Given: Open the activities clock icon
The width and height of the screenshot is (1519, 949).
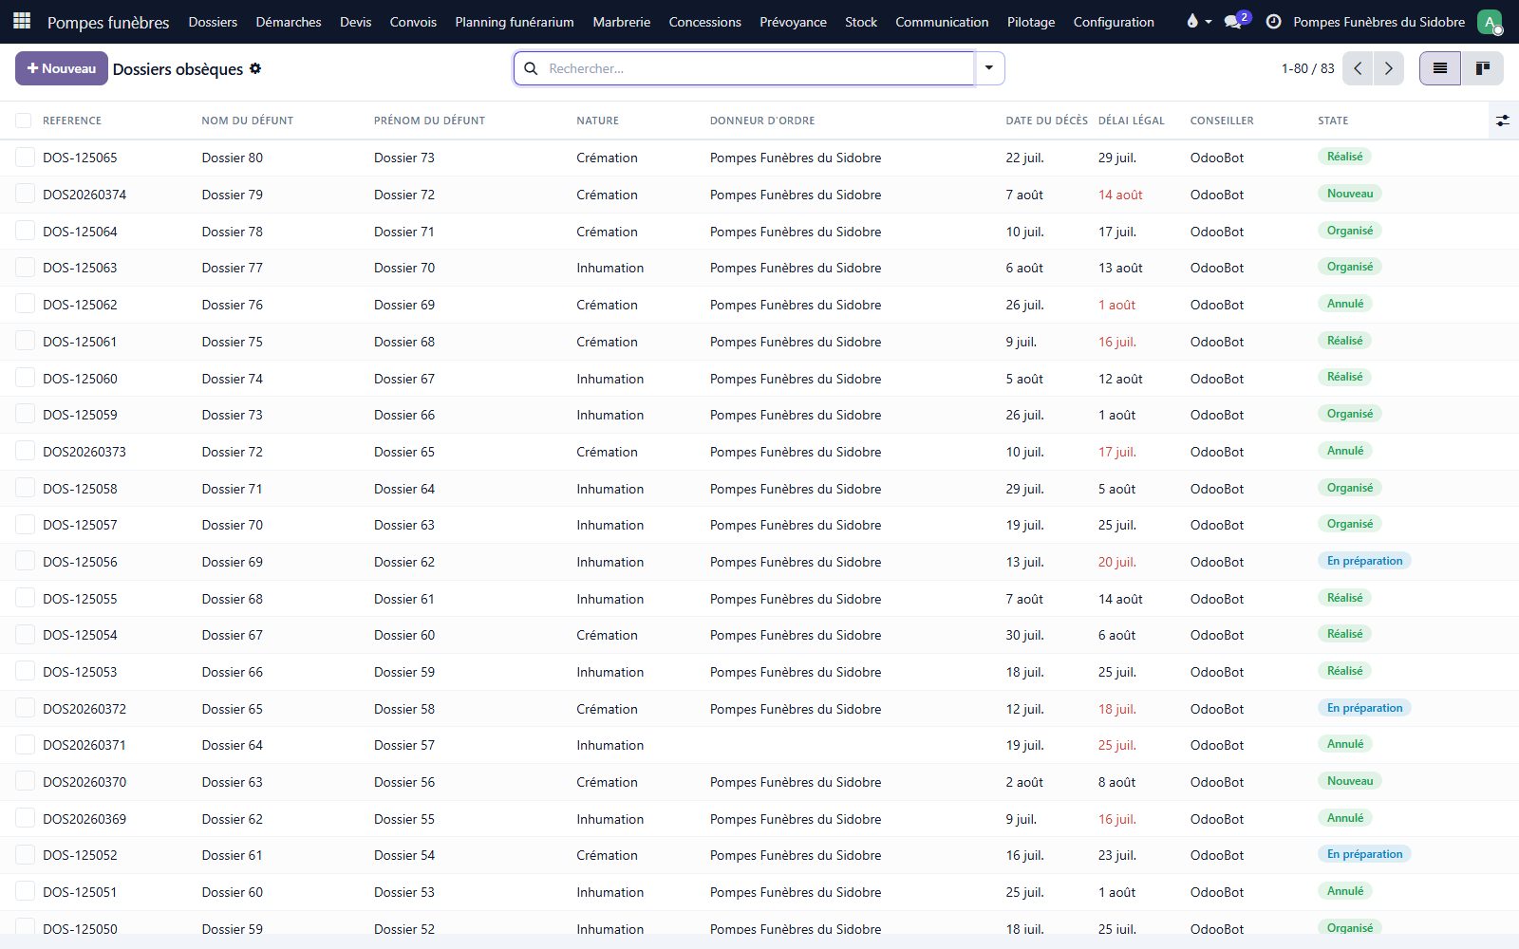Looking at the screenshot, I should pos(1273,21).
